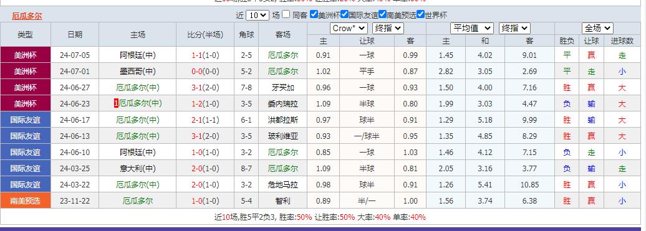Click away team 洪都拉斯
Image resolution: width=646 pixels, height=231 pixels.
point(282,120)
